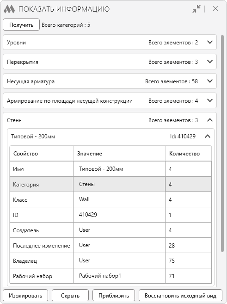227x304 pixels.
Task: Collapse the Стены category chevron
Action: pos(210,120)
